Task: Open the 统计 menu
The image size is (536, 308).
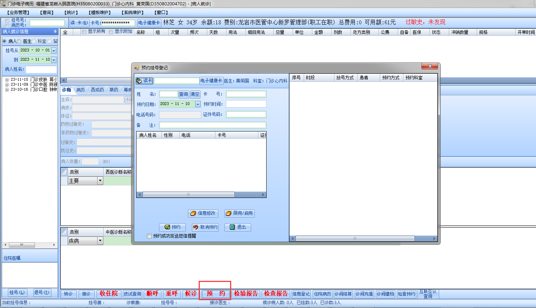Action: click(71, 13)
